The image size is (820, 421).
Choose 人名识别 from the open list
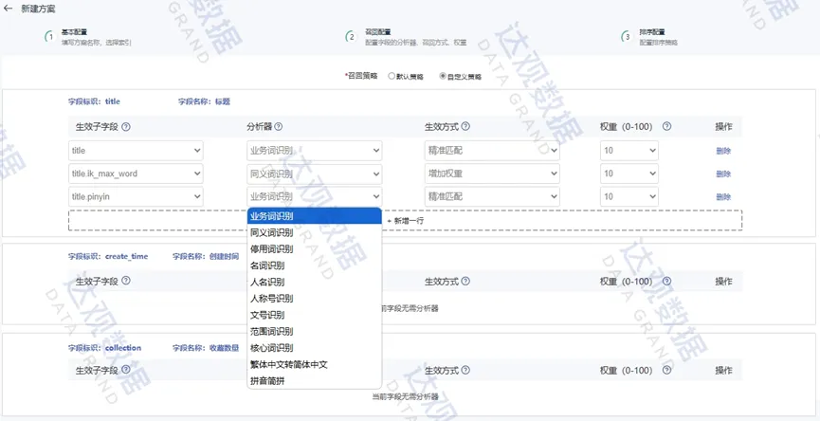[315, 282]
